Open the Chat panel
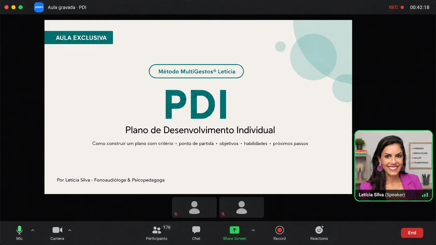The width and height of the screenshot is (436, 245). [x=196, y=233]
